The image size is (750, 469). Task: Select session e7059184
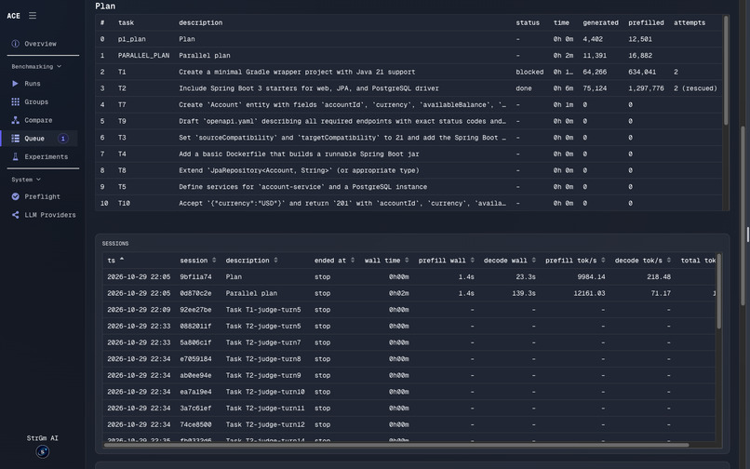pyautogui.click(x=408, y=359)
